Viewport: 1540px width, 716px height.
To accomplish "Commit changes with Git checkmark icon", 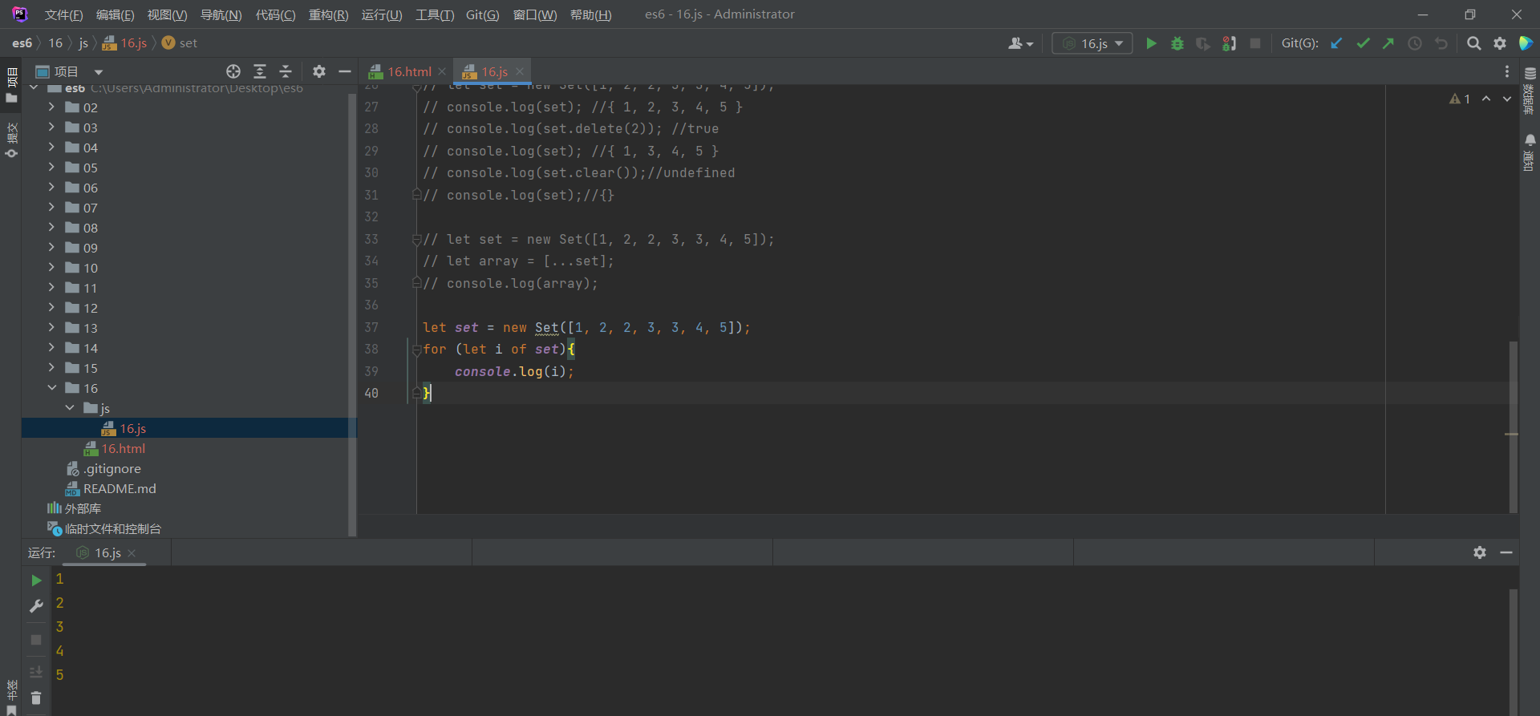I will tap(1363, 43).
